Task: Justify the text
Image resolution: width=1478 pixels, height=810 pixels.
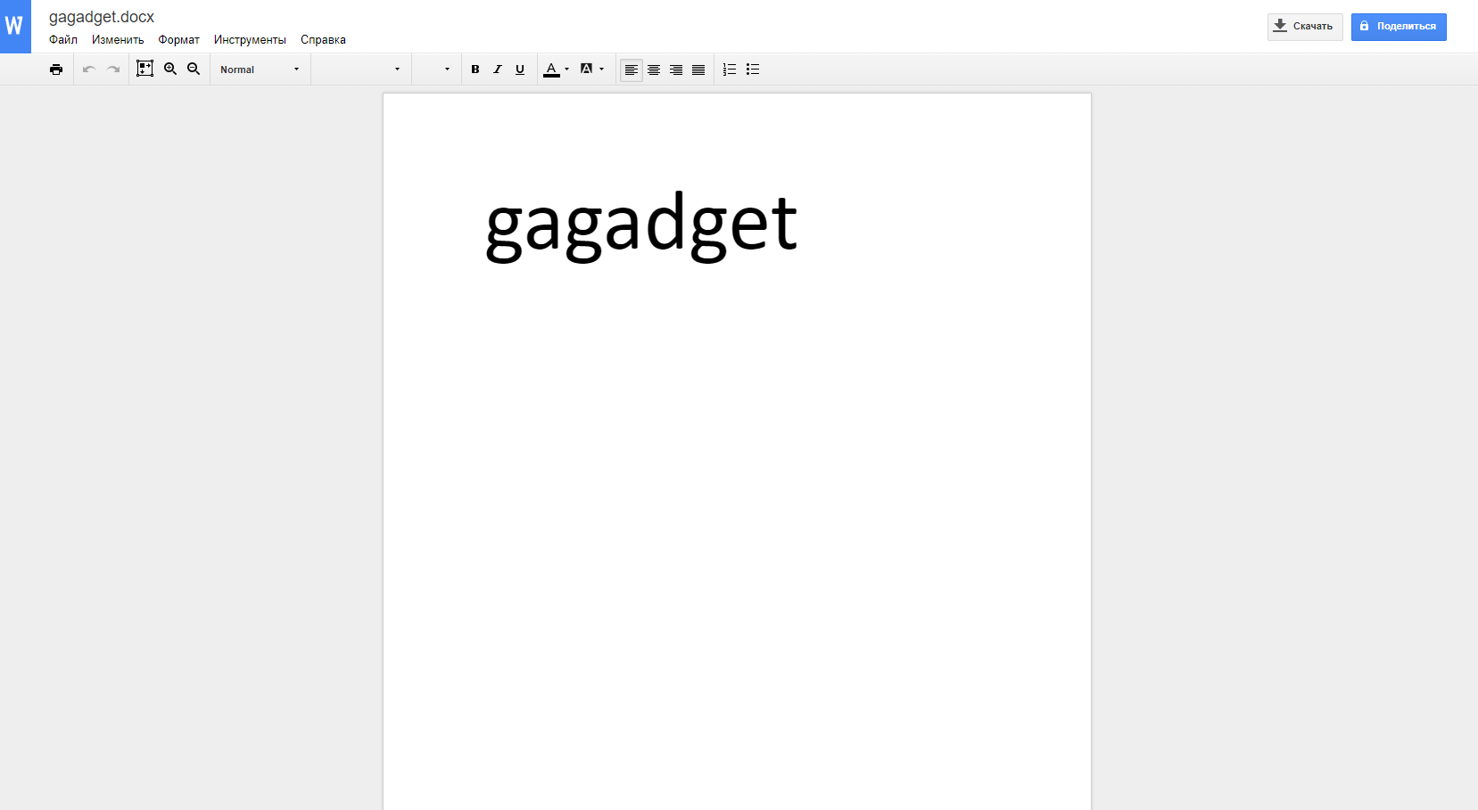Action: 698,70
